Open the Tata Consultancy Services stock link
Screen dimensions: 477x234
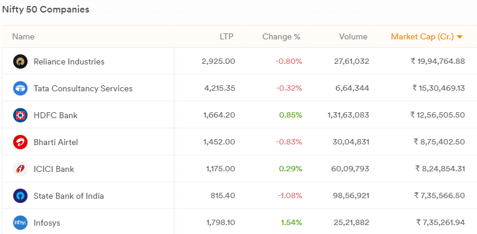83,88
